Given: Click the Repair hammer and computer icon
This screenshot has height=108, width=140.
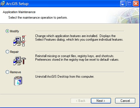Looking at the screenshot, I should (20, 61).
